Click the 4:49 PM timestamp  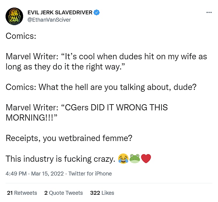16,173
